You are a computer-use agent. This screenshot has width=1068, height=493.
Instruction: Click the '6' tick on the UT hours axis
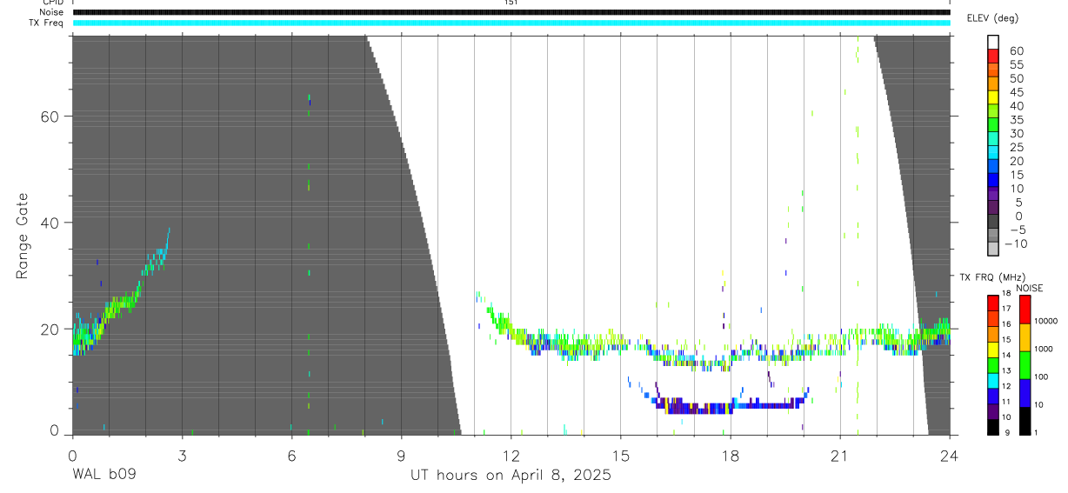[x=291, y=454]
